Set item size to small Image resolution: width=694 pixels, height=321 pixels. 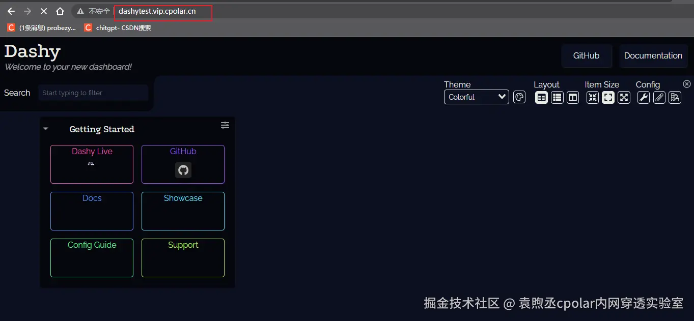tap(593, 97)
